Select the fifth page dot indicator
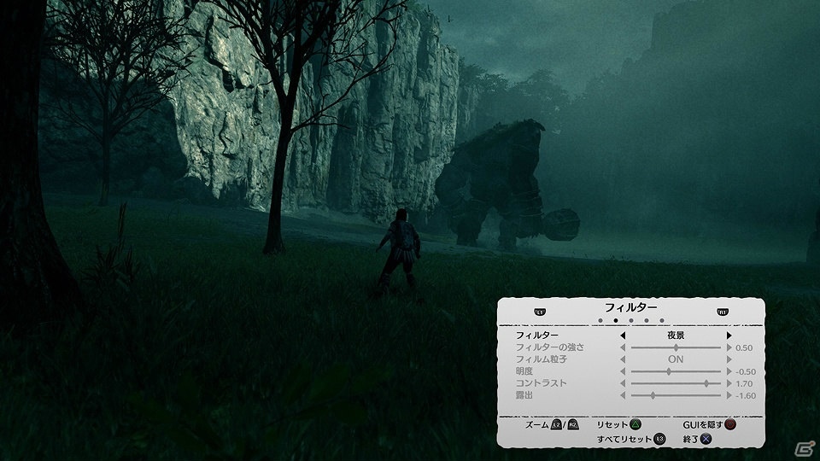The image size is (820, 461). pyautogui.click(x=661, y=320)
